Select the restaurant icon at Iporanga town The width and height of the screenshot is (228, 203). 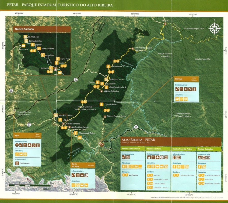click(102, 145)
